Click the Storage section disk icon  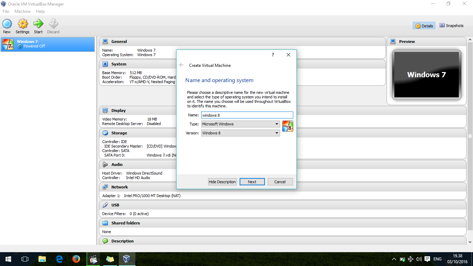[105, 133]
